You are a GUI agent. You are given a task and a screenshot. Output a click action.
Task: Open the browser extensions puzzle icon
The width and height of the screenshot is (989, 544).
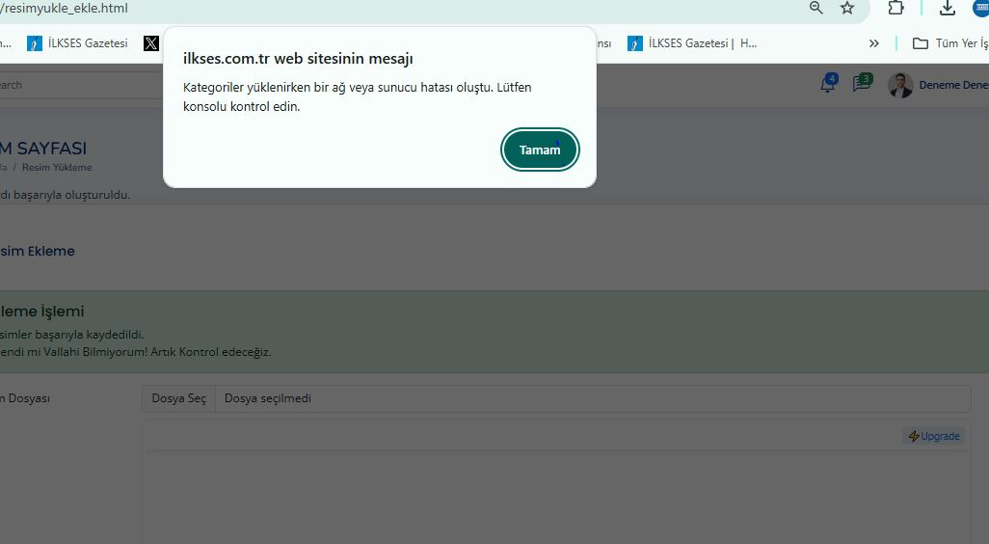(895, 9)
